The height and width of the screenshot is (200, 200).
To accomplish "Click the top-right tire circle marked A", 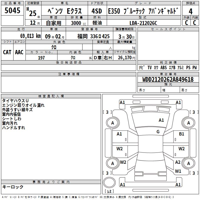I will pyautogui.click(x=188, y=123).
